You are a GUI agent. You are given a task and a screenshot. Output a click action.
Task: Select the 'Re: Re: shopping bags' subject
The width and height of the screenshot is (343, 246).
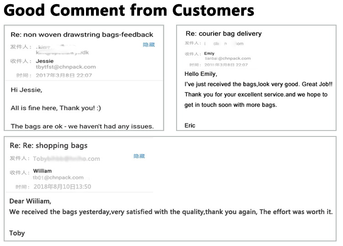pyautogui.click(x=48, y=146)
